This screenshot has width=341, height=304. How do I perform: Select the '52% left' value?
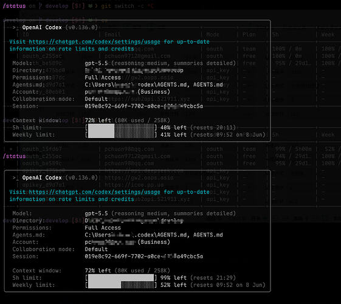click(173, 285)
